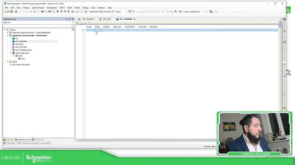Click the empty Name cell in first row
This screenshot has width=295, height=165.
(x=98, y=30)
